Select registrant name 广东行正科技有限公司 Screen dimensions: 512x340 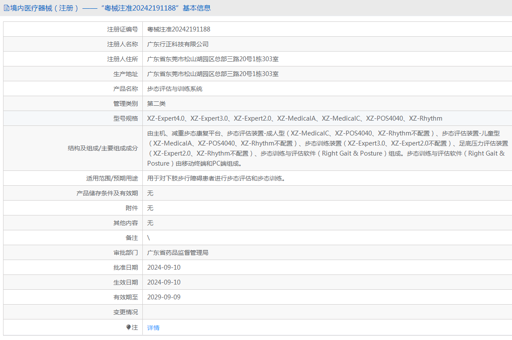[x=178, y=44]
